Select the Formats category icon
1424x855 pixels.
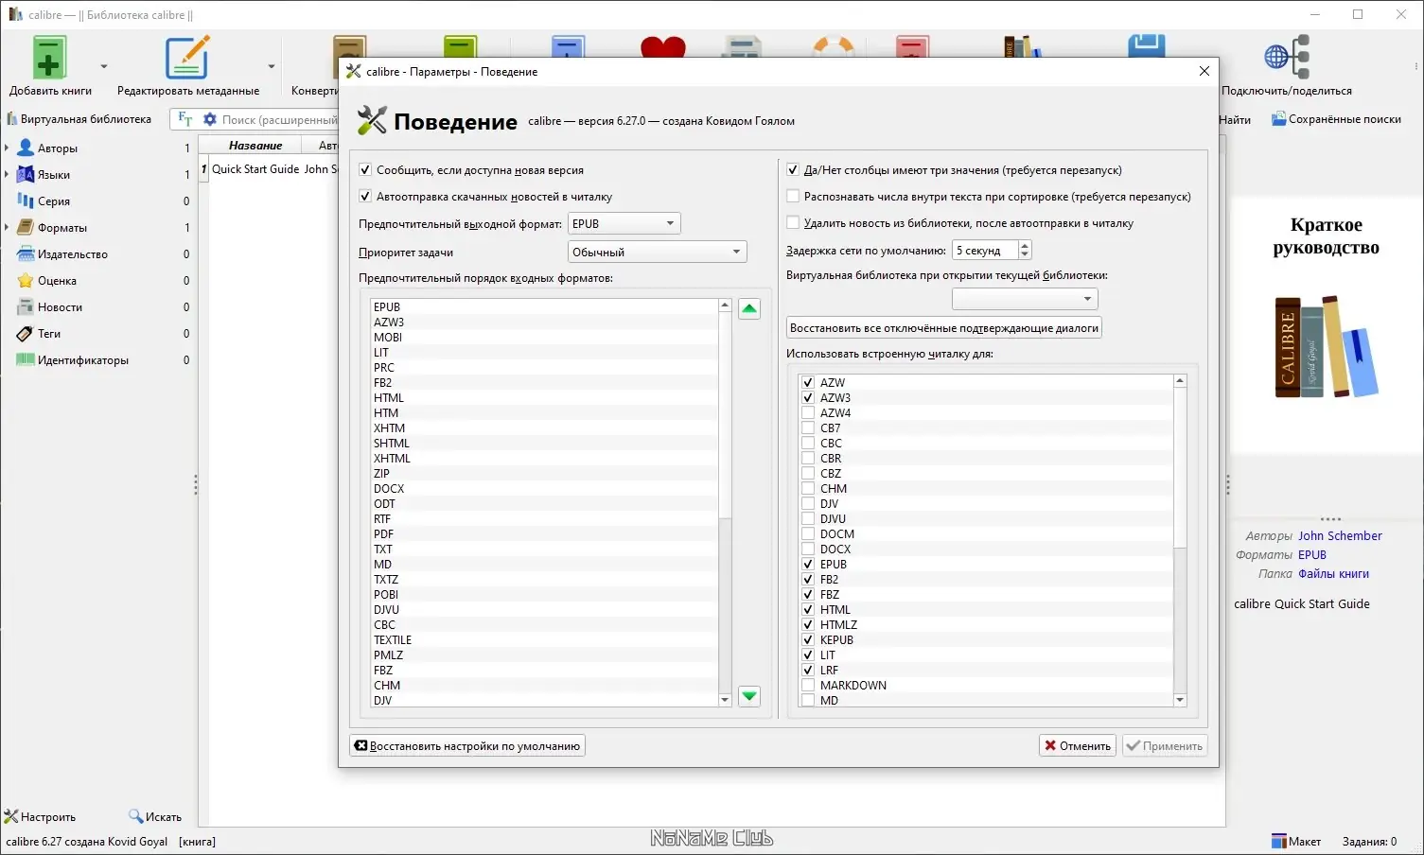point(26,228)
